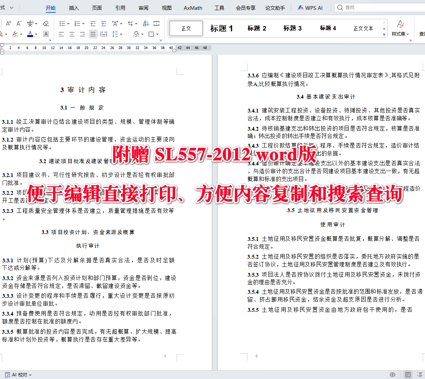Click the WPS AI icon
Screen dimensions: 425x379
[300, 8]
